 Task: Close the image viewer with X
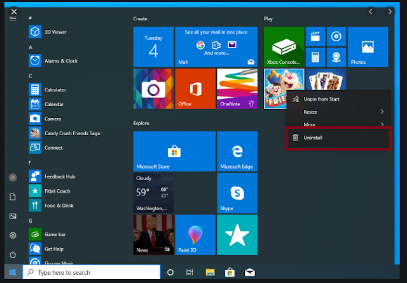(14, 11)
